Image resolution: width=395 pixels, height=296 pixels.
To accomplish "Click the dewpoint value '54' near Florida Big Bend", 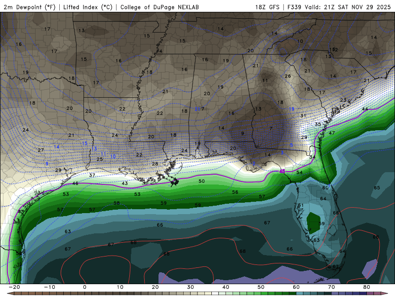I will click(299, 172).
